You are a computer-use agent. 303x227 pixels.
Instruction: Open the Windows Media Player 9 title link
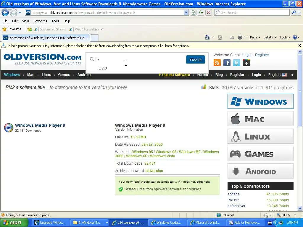click(40, 125)
